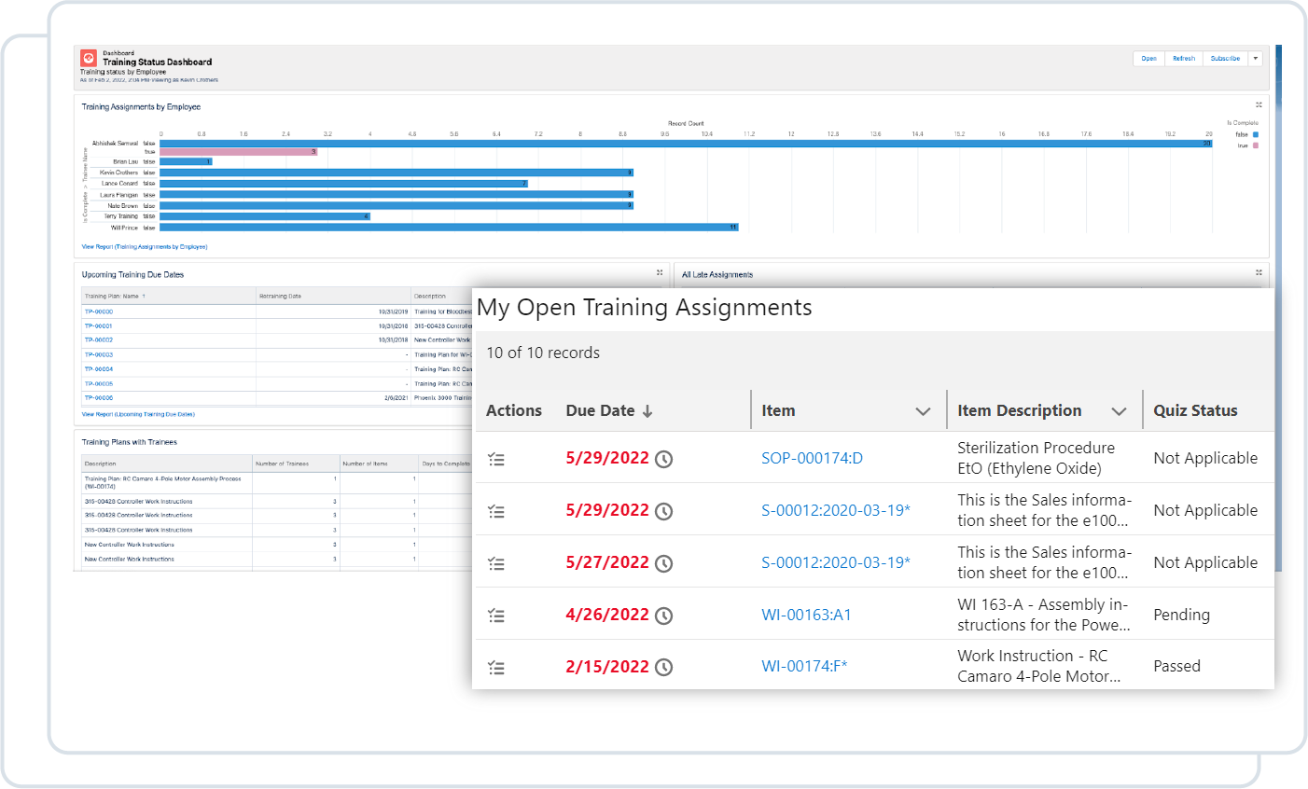Expand the Upcoming Training Due Dates widget
Viewport: 1308px width, 789px height.
[660, 273]
